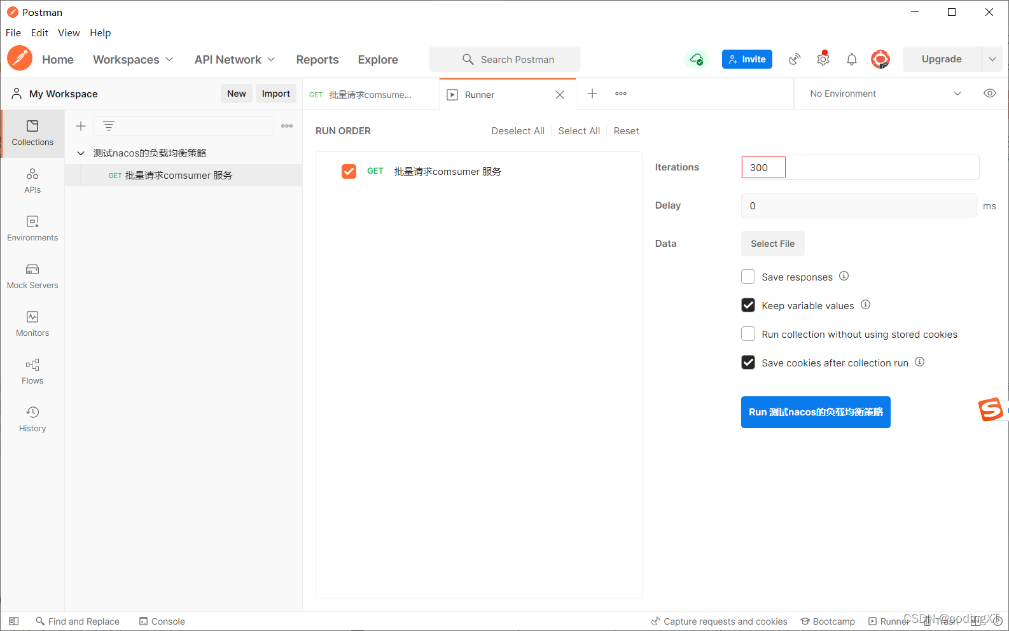
Task: Open Reports page
Action: click(x=317, y=59)
